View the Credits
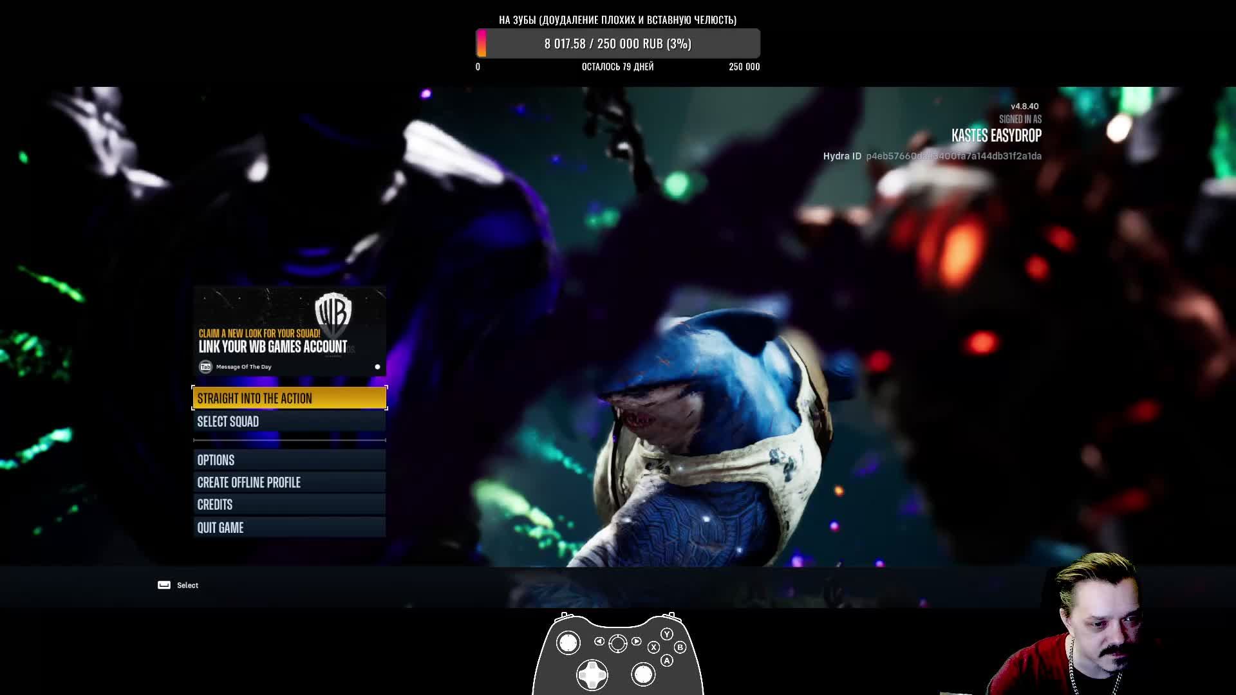Viewport: 1236px width, 695px height. click(289, 505)
